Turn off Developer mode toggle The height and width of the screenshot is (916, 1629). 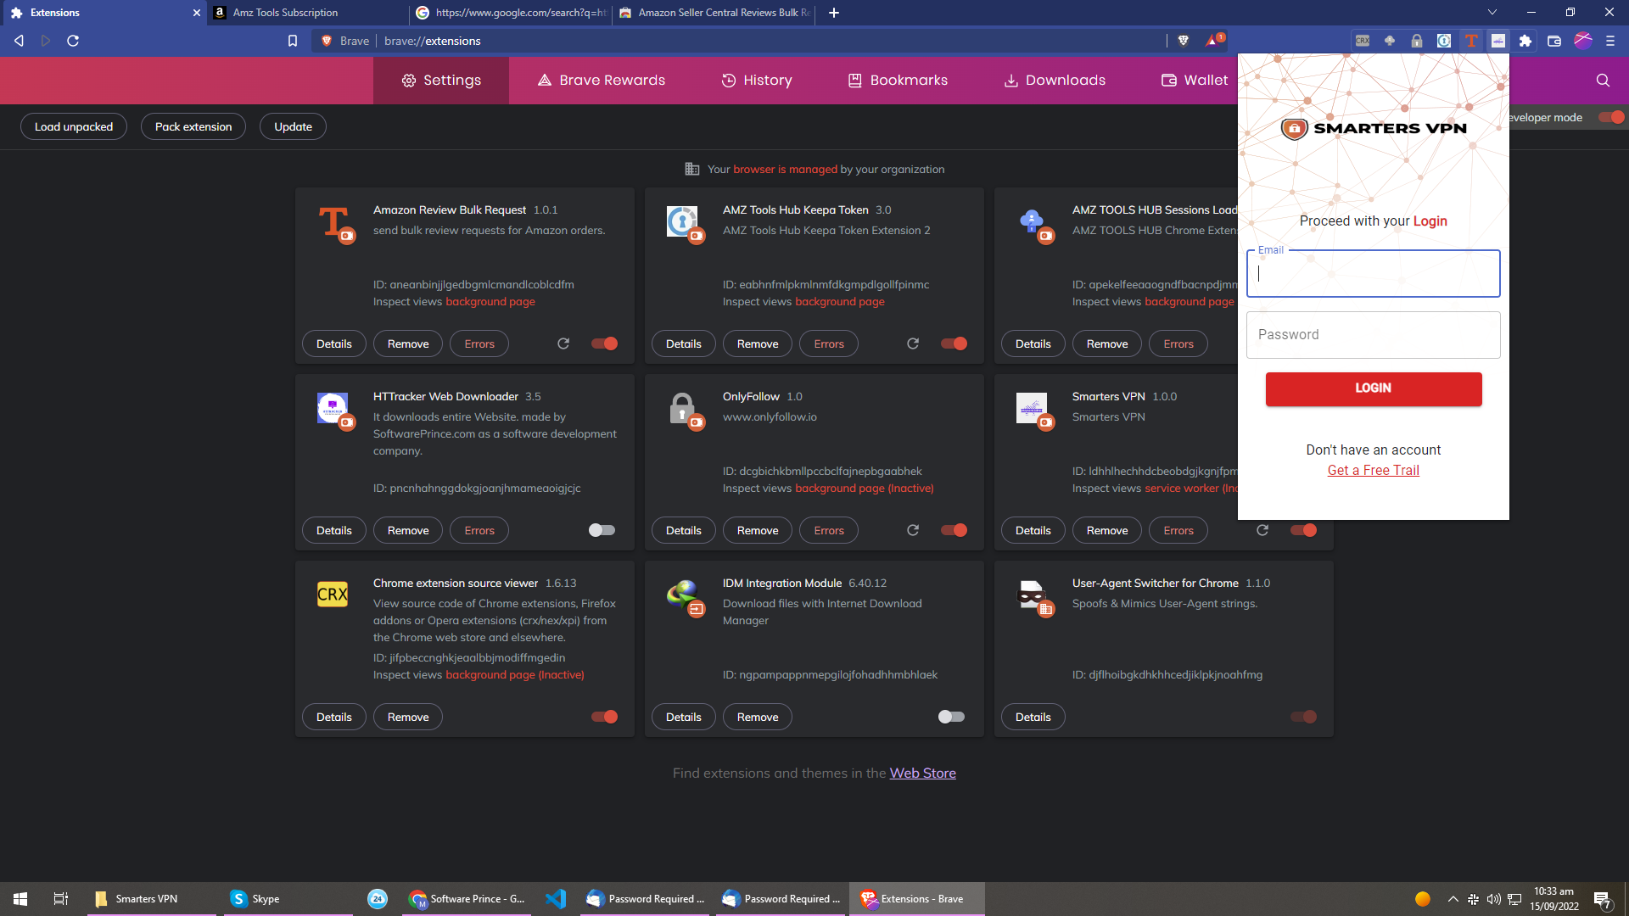tap(1611, 117)
